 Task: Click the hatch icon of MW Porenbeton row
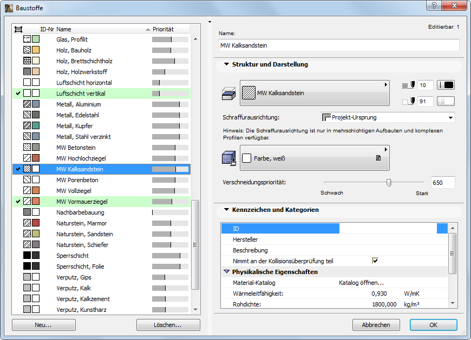tap(27, 179)
